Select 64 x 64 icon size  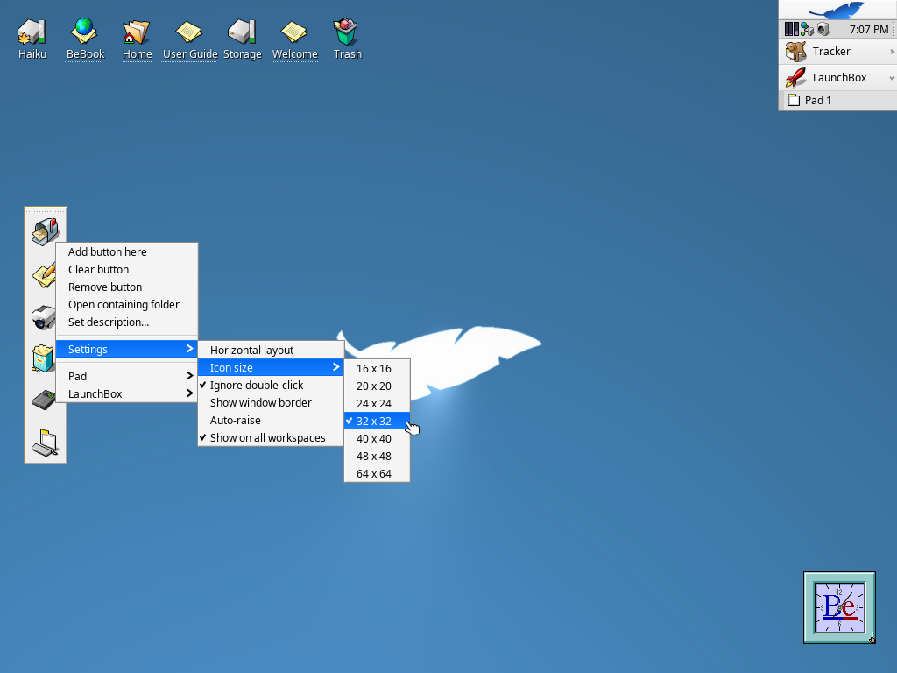click(x=377, y=474)
